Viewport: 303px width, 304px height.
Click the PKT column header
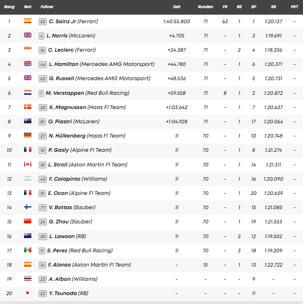click(294, 7)
